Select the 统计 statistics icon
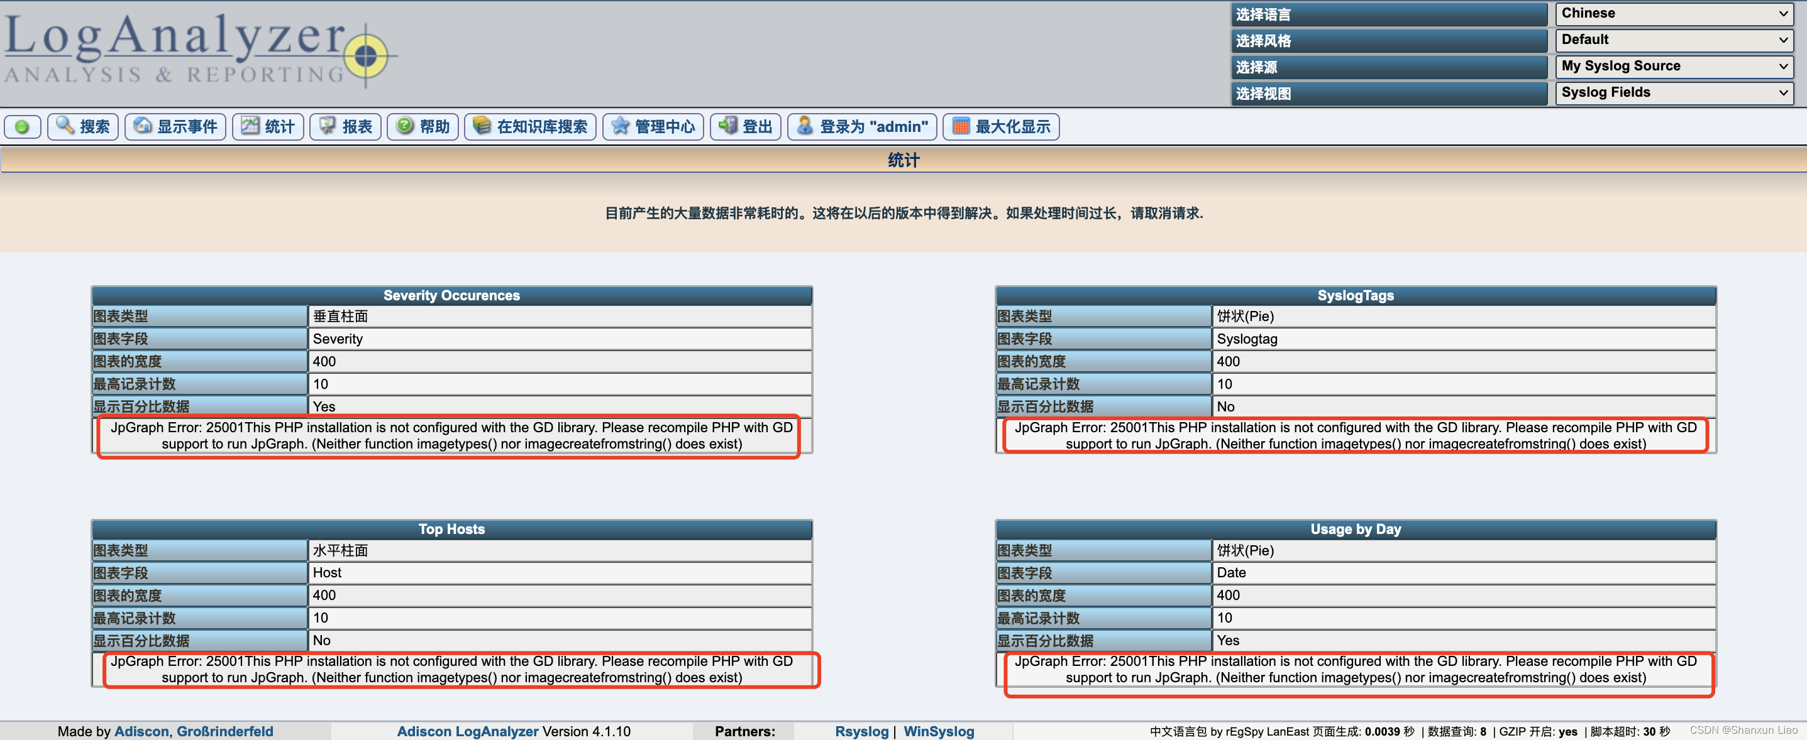The width and height of the screenshot is (1807, 740). [x=267, y=127]
